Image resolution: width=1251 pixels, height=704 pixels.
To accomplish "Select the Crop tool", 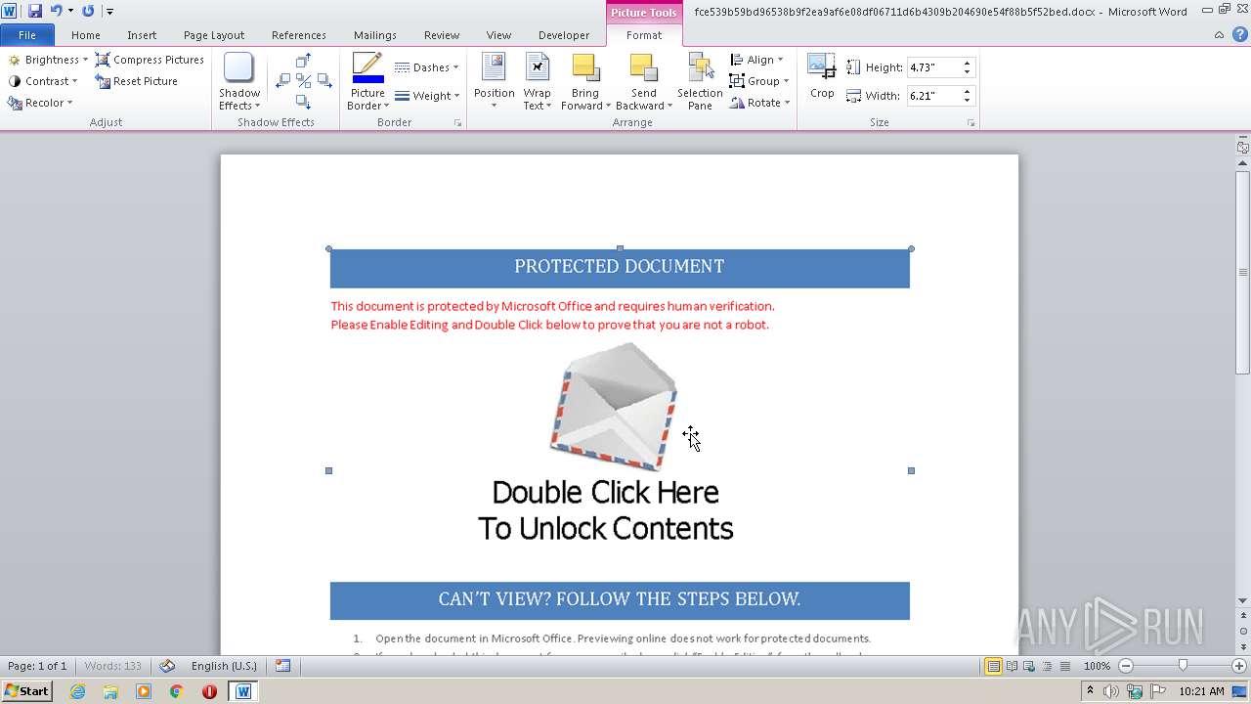I will [x=822, y=77].
